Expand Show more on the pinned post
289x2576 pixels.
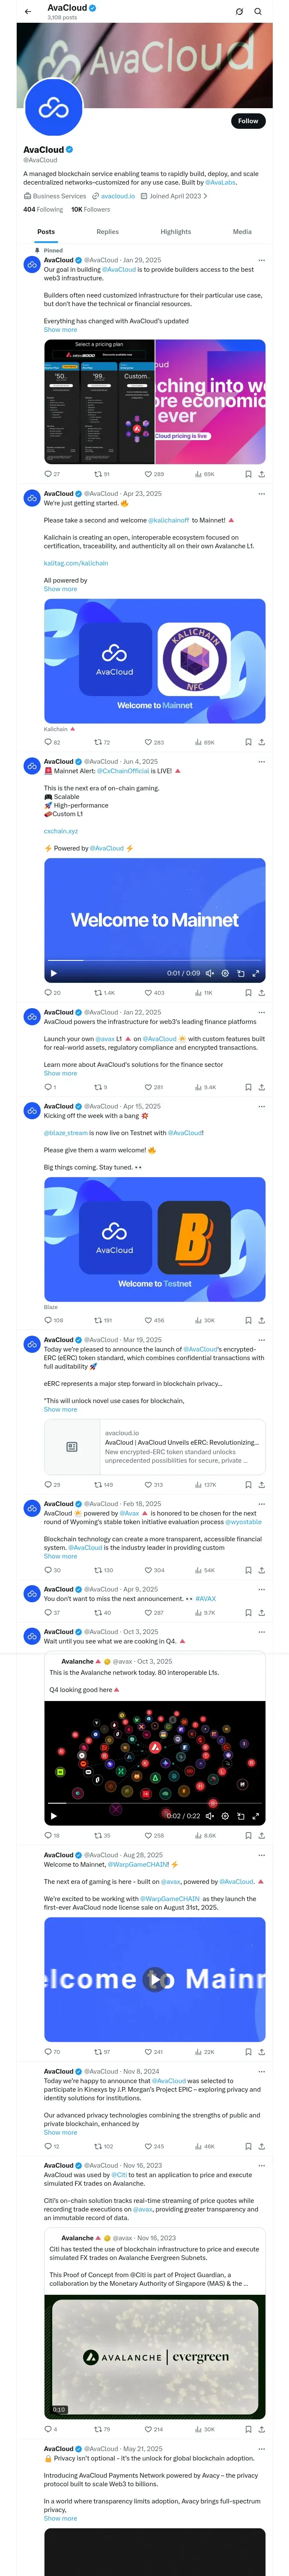[60, 329]
